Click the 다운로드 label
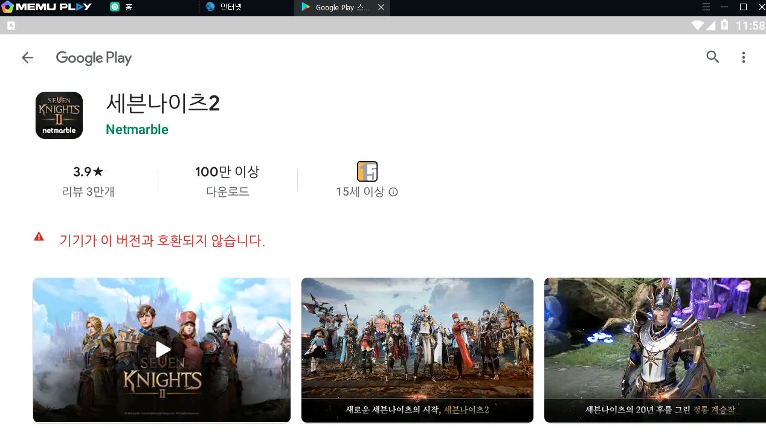The width and height of the screenshot is (766, 434). point(227,192)
